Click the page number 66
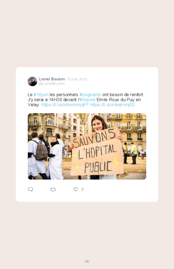Viewport: 174px width, 269px height. [x=87, y=261]
